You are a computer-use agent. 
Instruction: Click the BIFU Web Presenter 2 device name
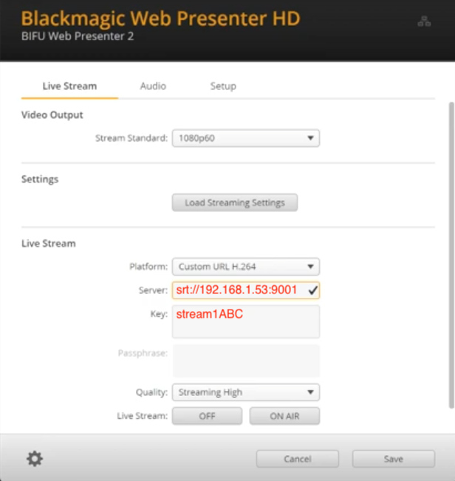[x=78, y=36]
